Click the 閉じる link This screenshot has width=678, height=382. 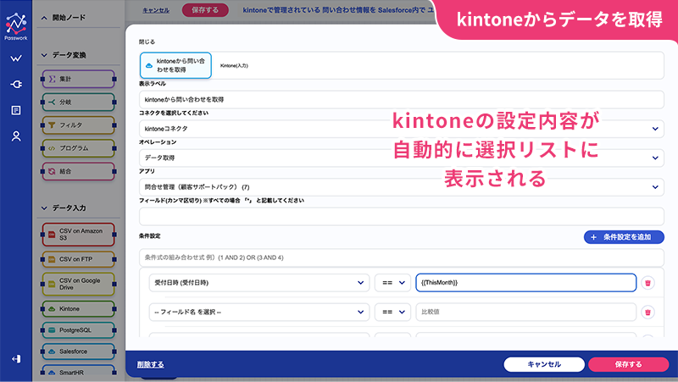coord(147,42)
